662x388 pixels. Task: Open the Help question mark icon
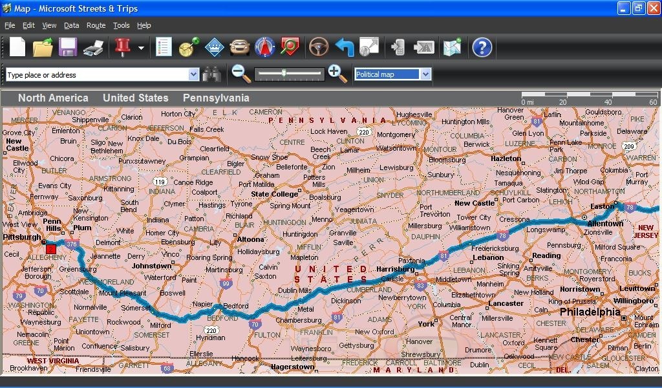[482, 47]
